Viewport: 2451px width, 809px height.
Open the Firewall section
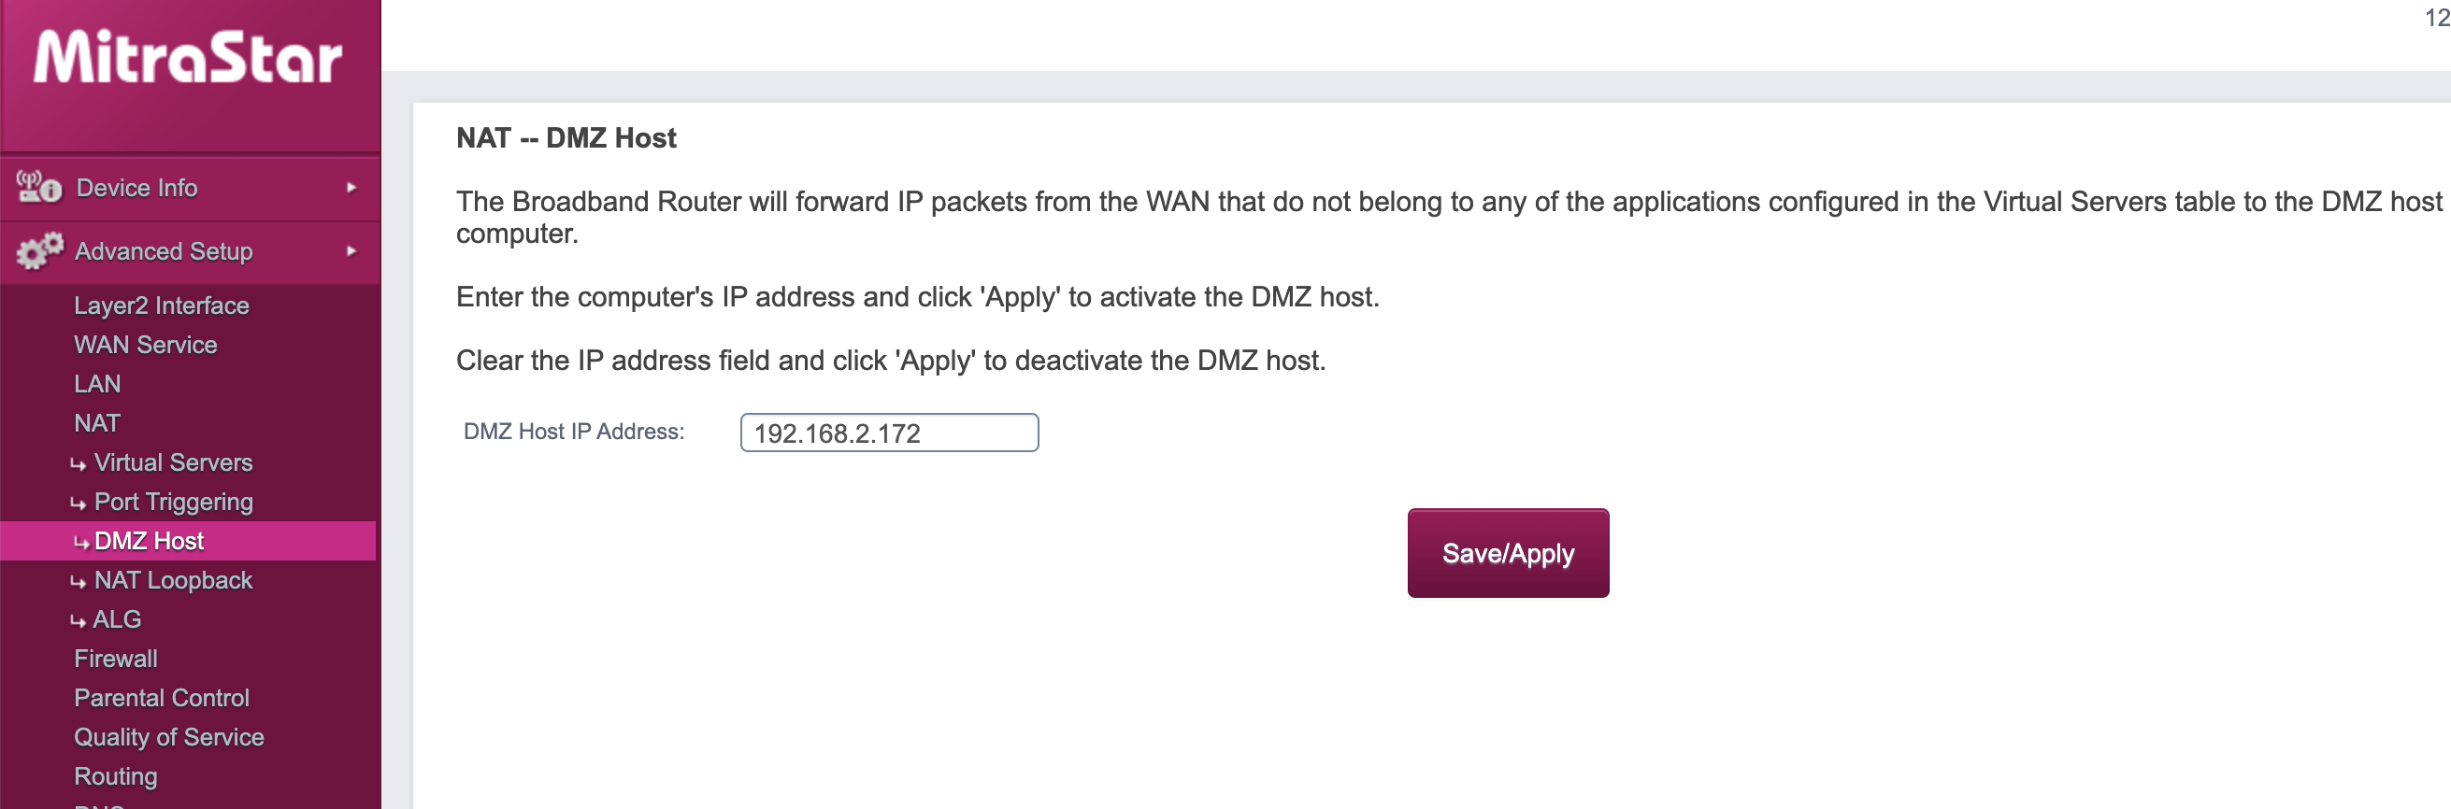click(x=116, y=659)
